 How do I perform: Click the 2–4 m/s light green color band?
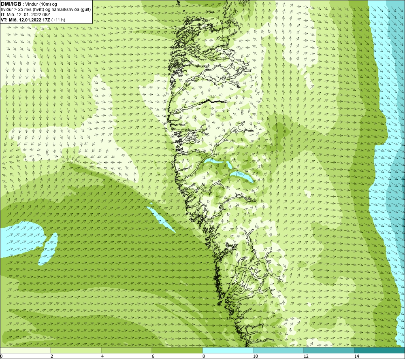click(x=76, y=351)
